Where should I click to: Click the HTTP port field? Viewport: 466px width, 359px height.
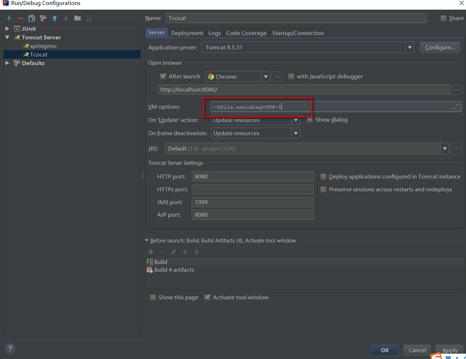coord(253,176)
